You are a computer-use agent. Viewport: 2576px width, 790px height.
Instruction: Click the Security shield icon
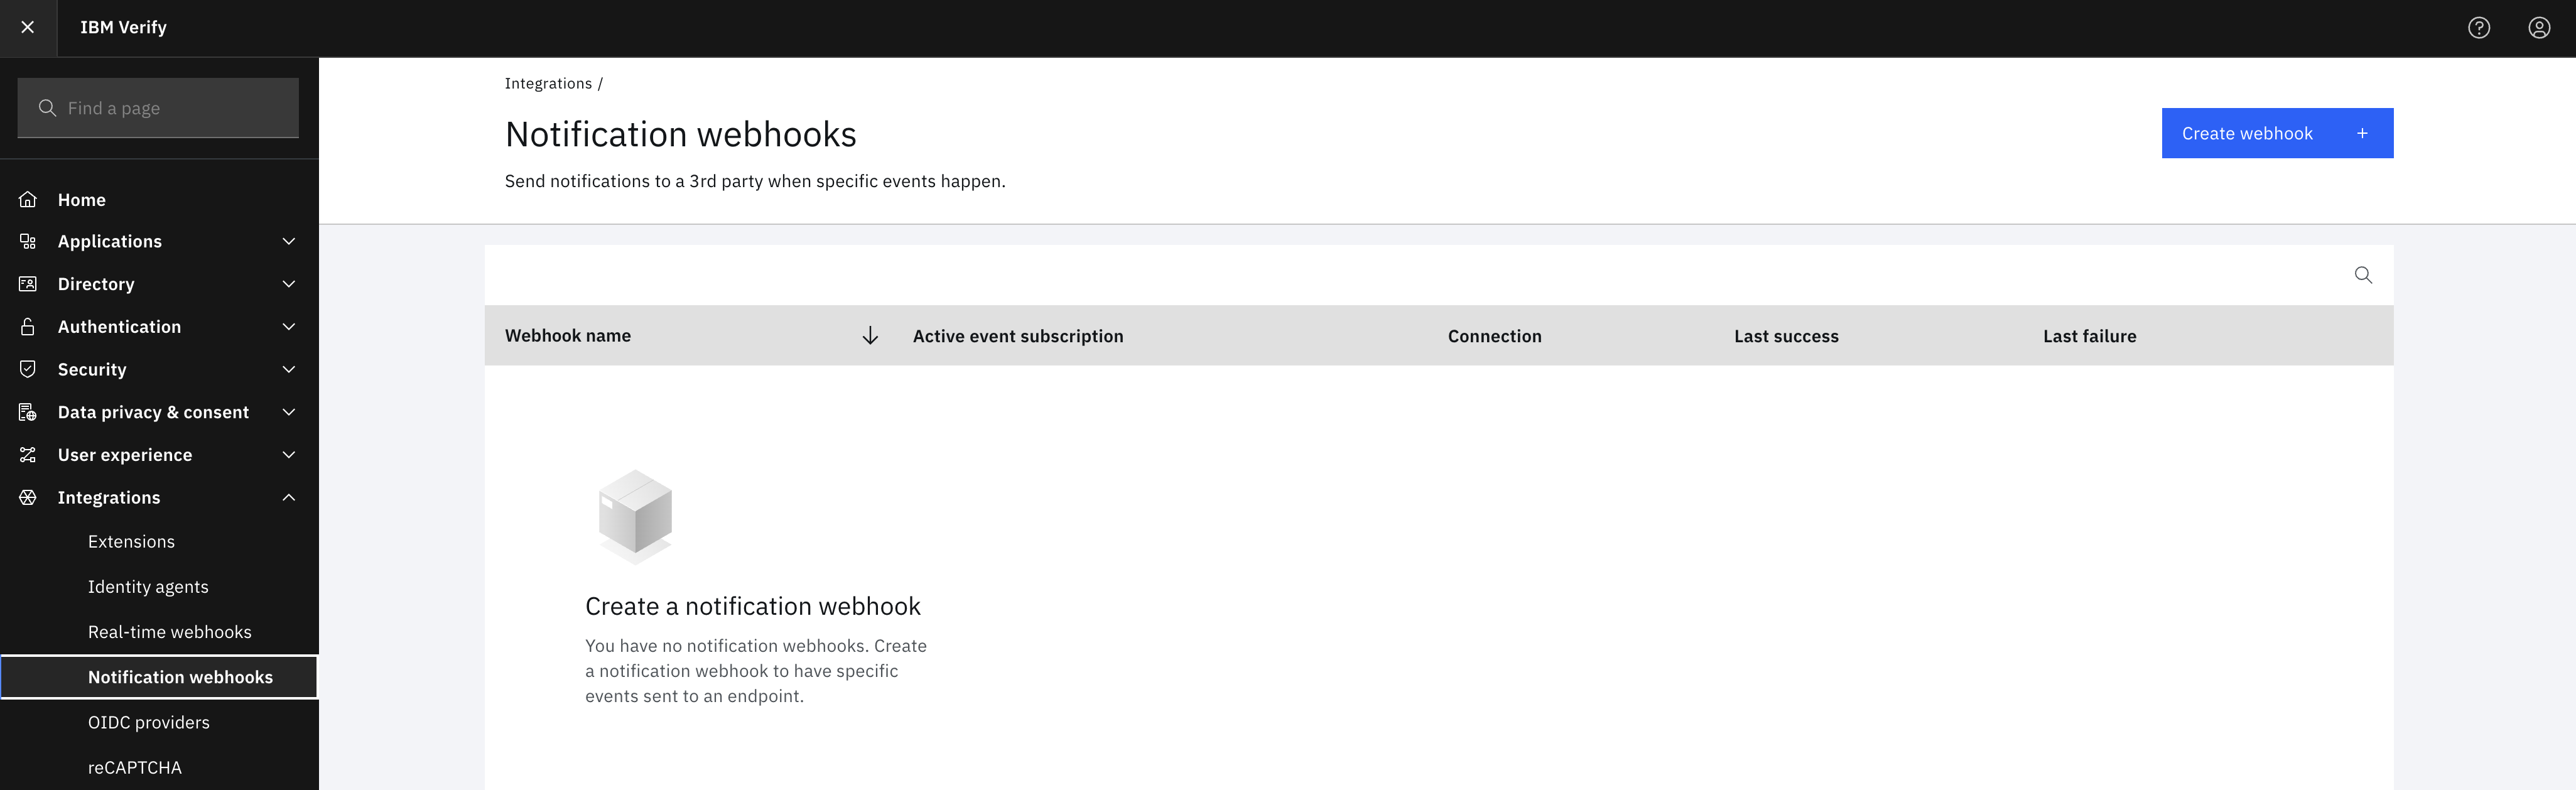coord(28,369)
